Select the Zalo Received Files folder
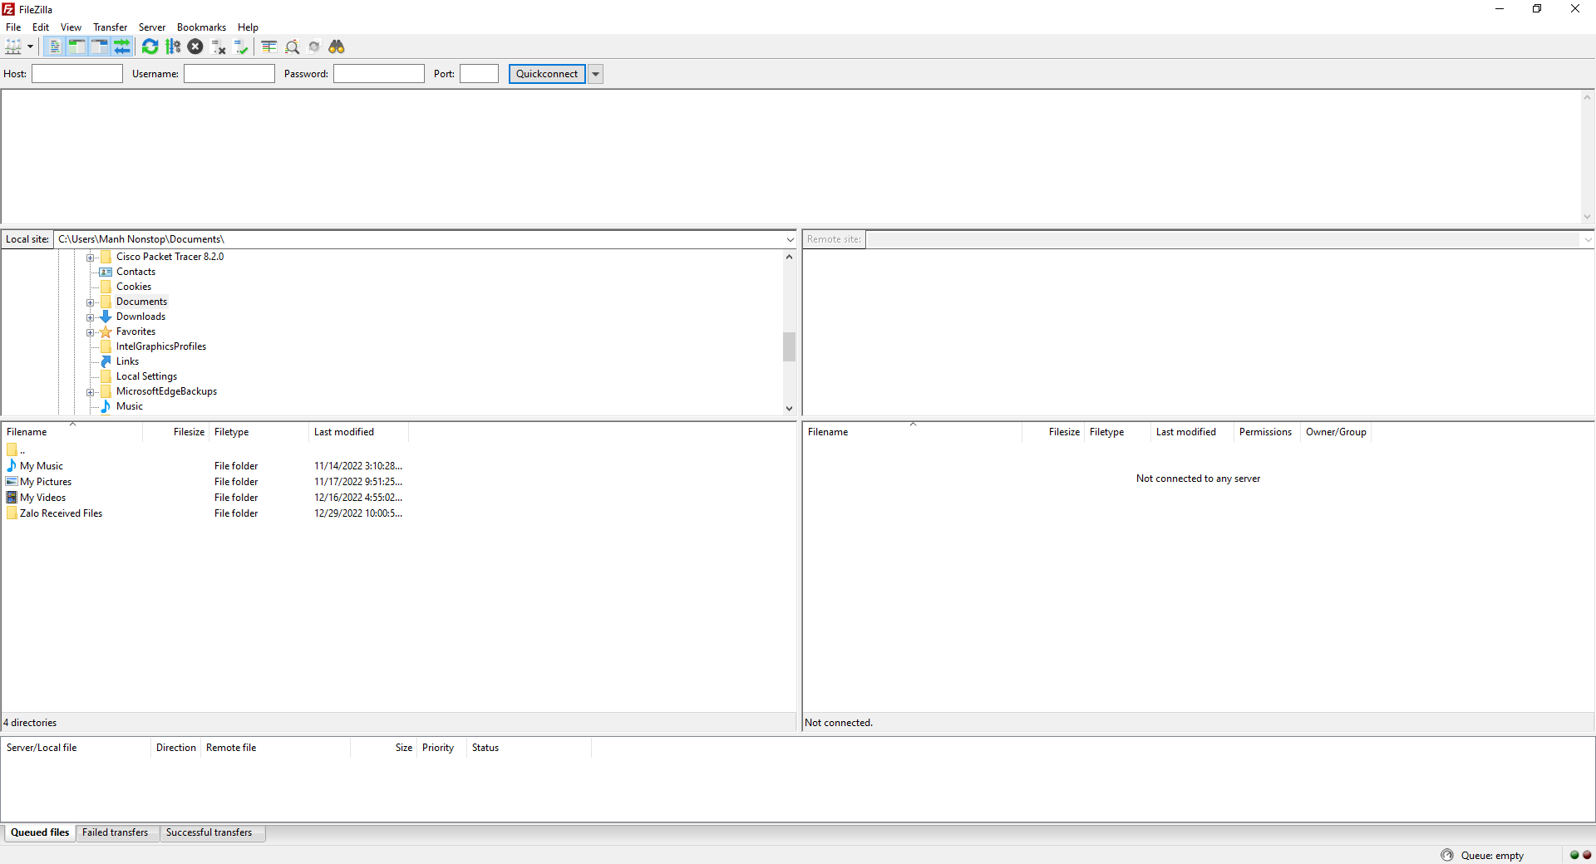The height and width of the screenshot is (864, 1596). pyautogui.click(x=61, y=513)
